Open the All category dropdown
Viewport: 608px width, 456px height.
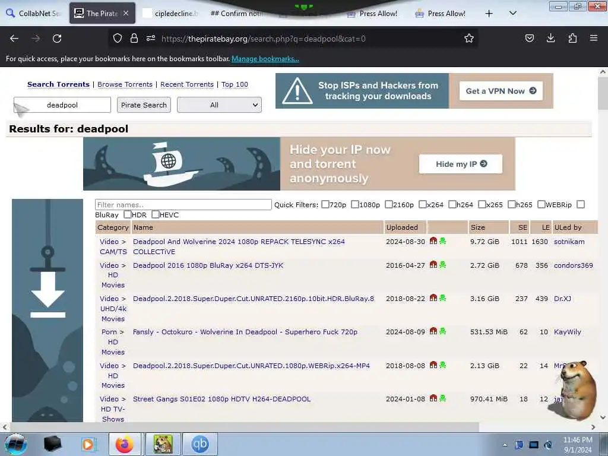219,104
